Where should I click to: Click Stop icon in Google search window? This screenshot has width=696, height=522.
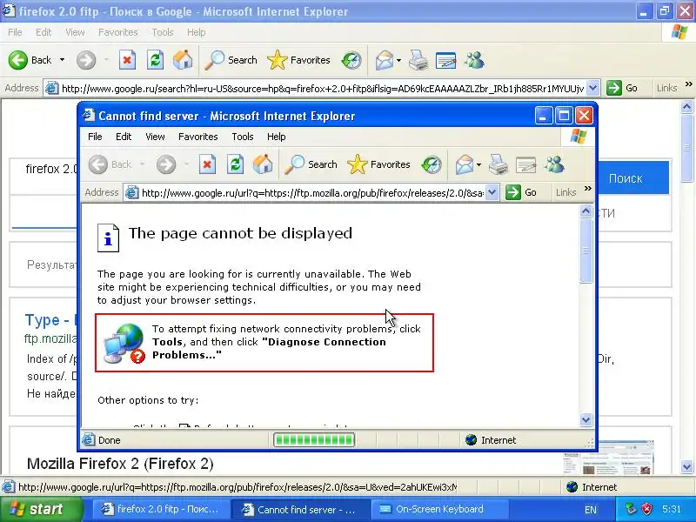[x=127, y=60]
